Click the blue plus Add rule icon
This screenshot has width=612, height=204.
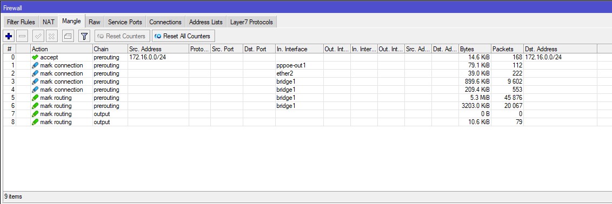point(9,36)
